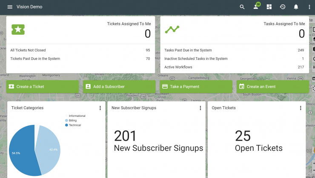The height and width of the screenshot is (178, 315).
Task: Open the hamburger navigation menu
Action: coord(10,7)
